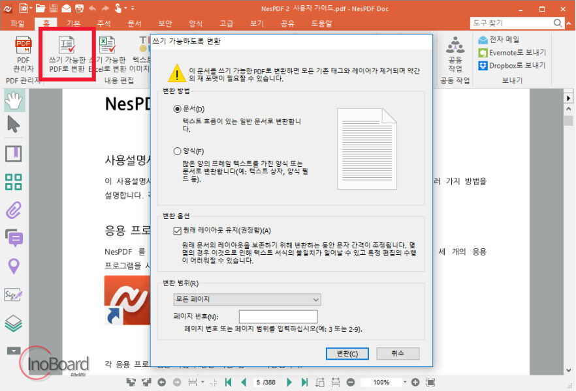The width and height of the screenshot is (576, 391).
Task: Open the Comments panel
Action: [x=14, y=238]
